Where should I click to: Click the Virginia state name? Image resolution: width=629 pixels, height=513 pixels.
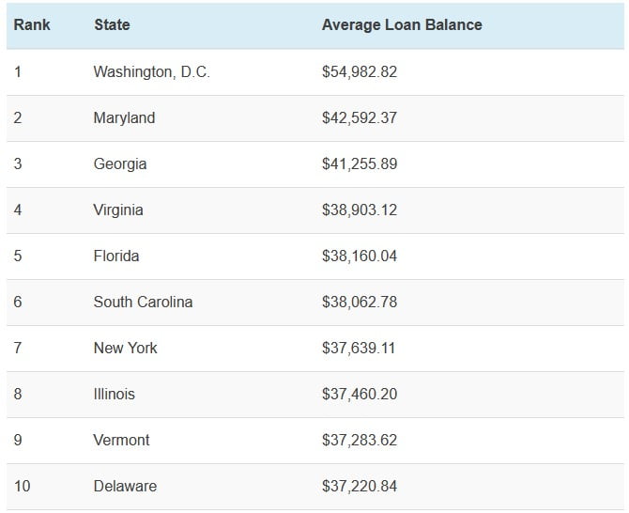coord(118,210)
